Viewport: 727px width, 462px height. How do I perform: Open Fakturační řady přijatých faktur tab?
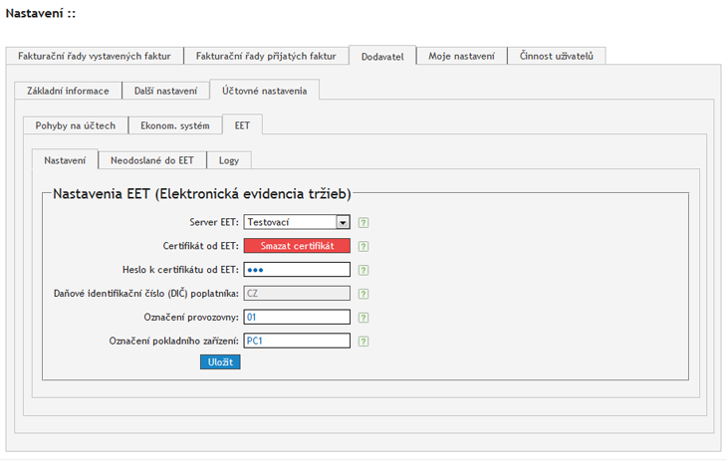point(266,57)
